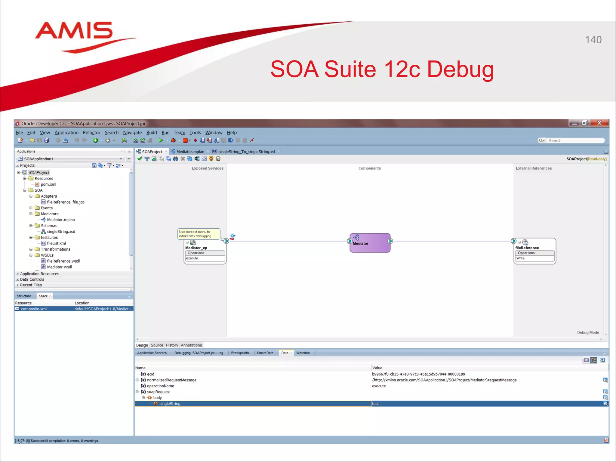Open the Smart Data panel tab

click(265, 353)
